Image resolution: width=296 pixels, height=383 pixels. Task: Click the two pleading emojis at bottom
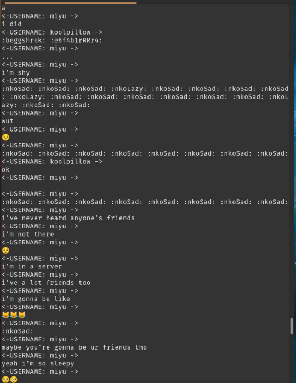(9, 379)
